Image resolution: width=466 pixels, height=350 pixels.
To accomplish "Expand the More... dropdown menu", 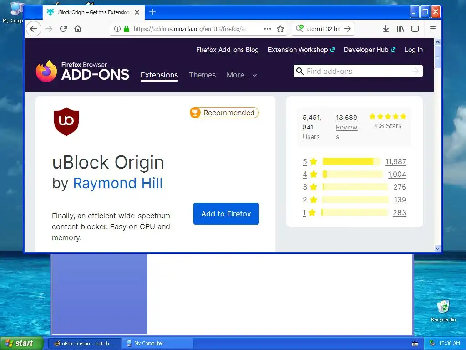I will tap(242, 75).
